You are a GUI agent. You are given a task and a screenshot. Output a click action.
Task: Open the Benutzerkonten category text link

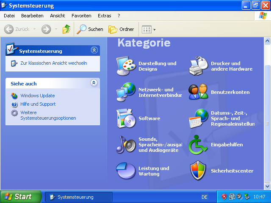click(230, 92)
